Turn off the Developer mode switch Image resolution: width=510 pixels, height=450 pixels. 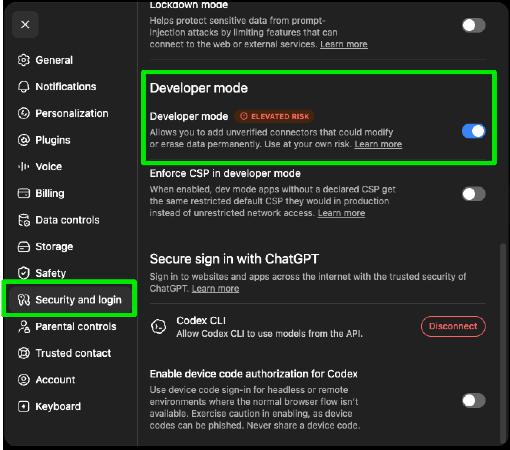point(474,131)
